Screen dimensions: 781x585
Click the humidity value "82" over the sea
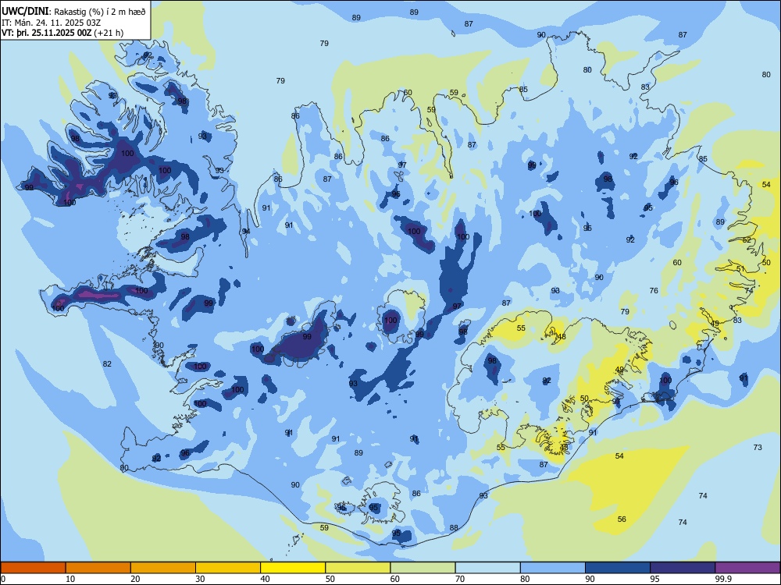point(107,364)
